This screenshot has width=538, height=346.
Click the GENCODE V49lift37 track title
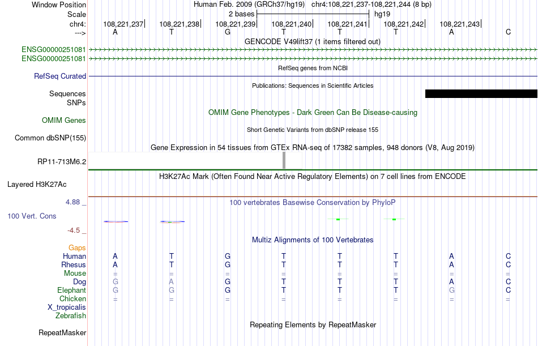[x=313, y=41]
